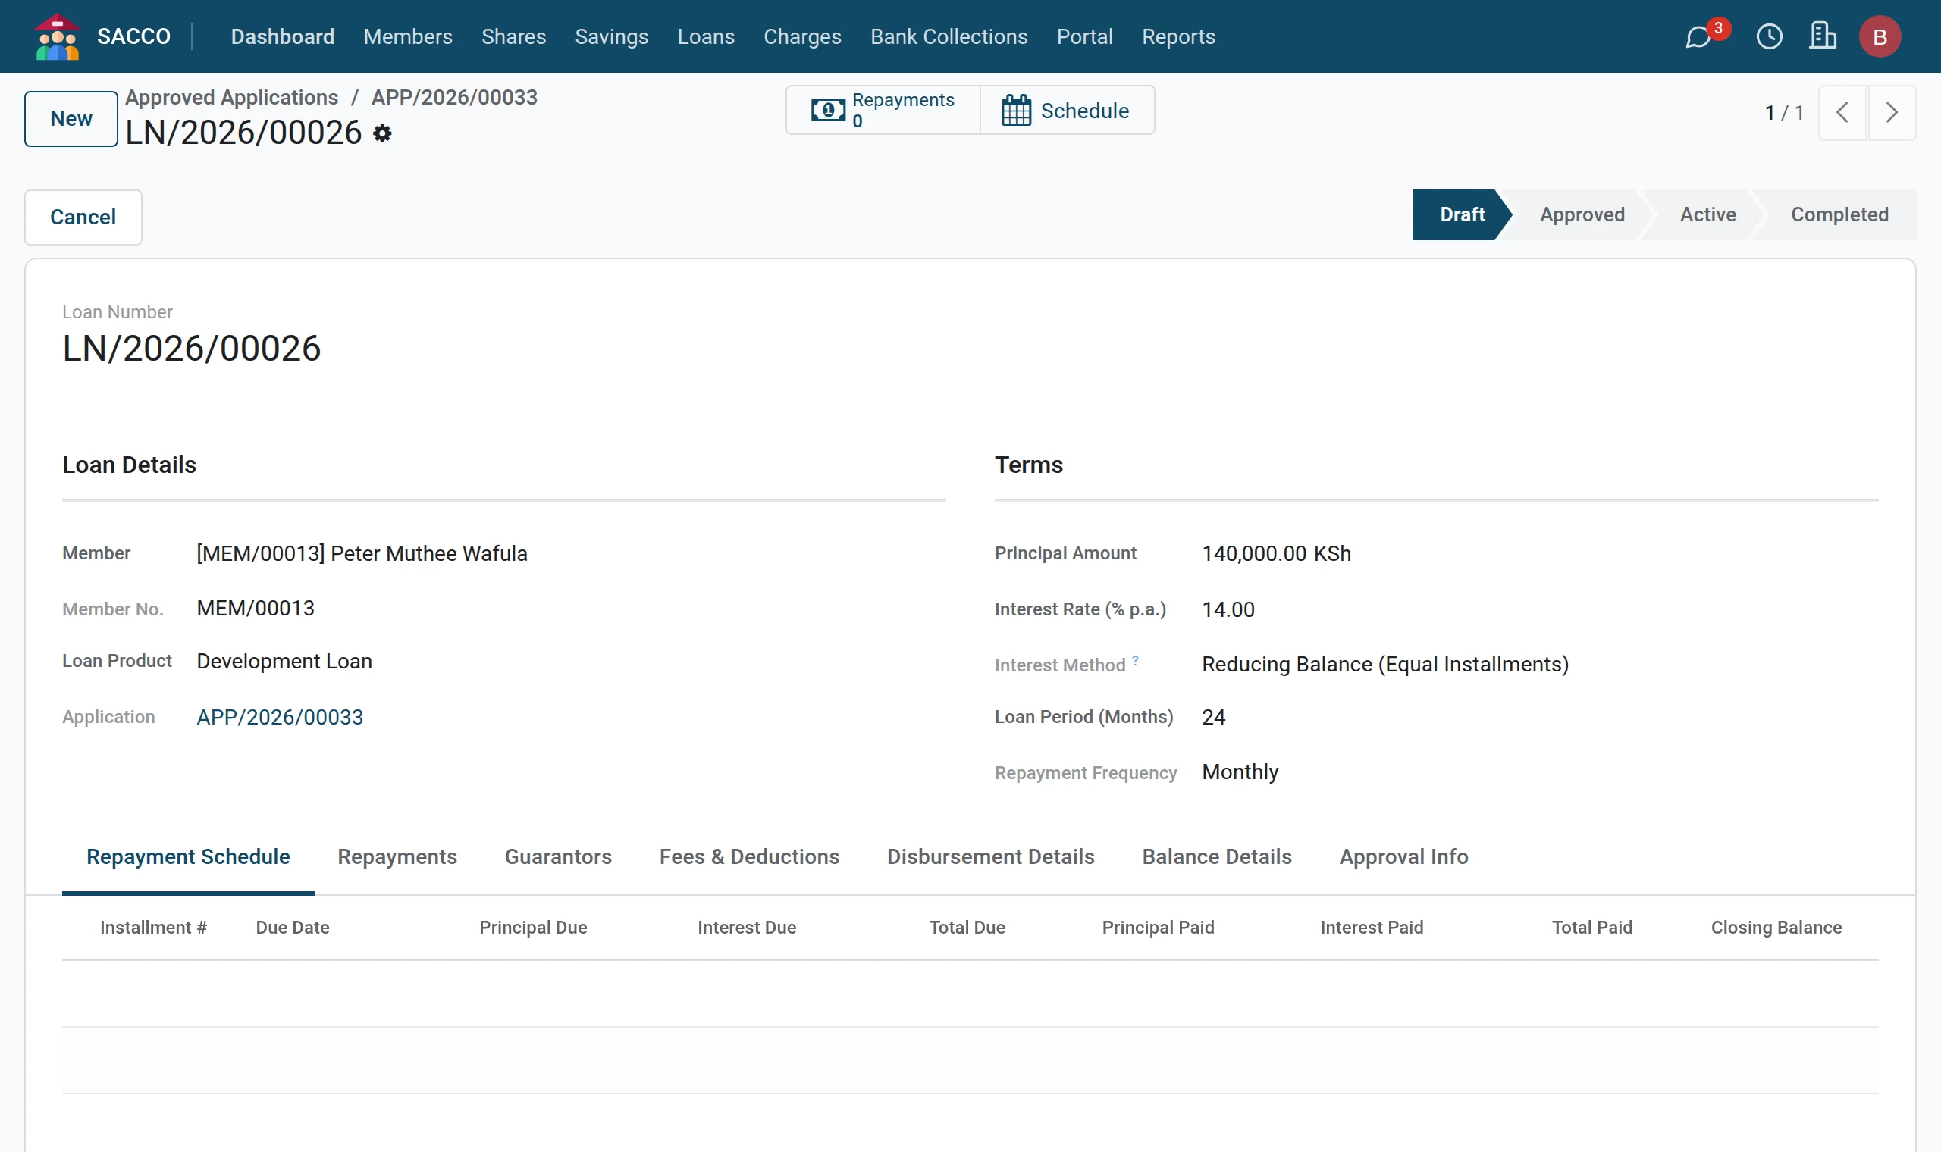Click the Interest Method help question mark
The height and width of the screenshot is (1152, 1941).
pyautogui.click(x=1135, y=661)
